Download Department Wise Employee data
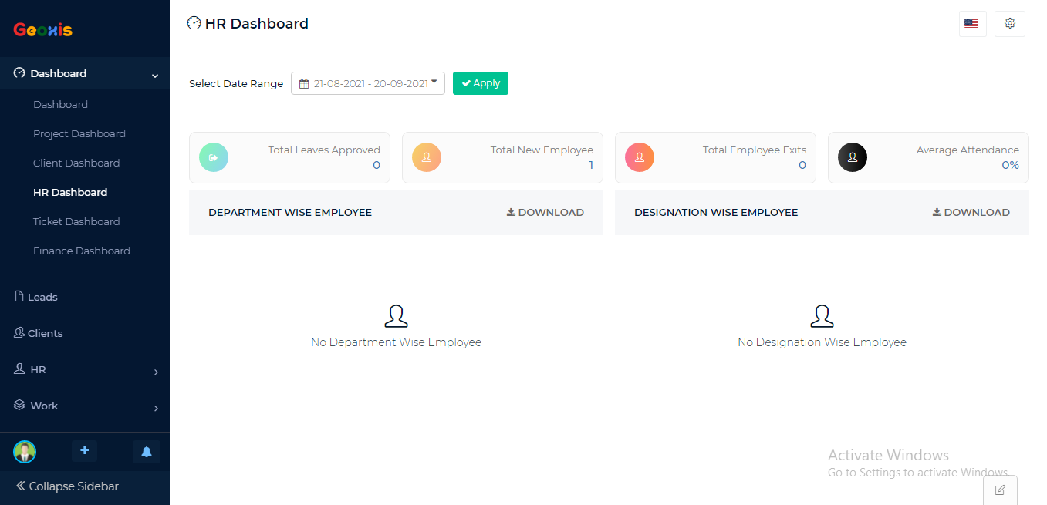 545,213
